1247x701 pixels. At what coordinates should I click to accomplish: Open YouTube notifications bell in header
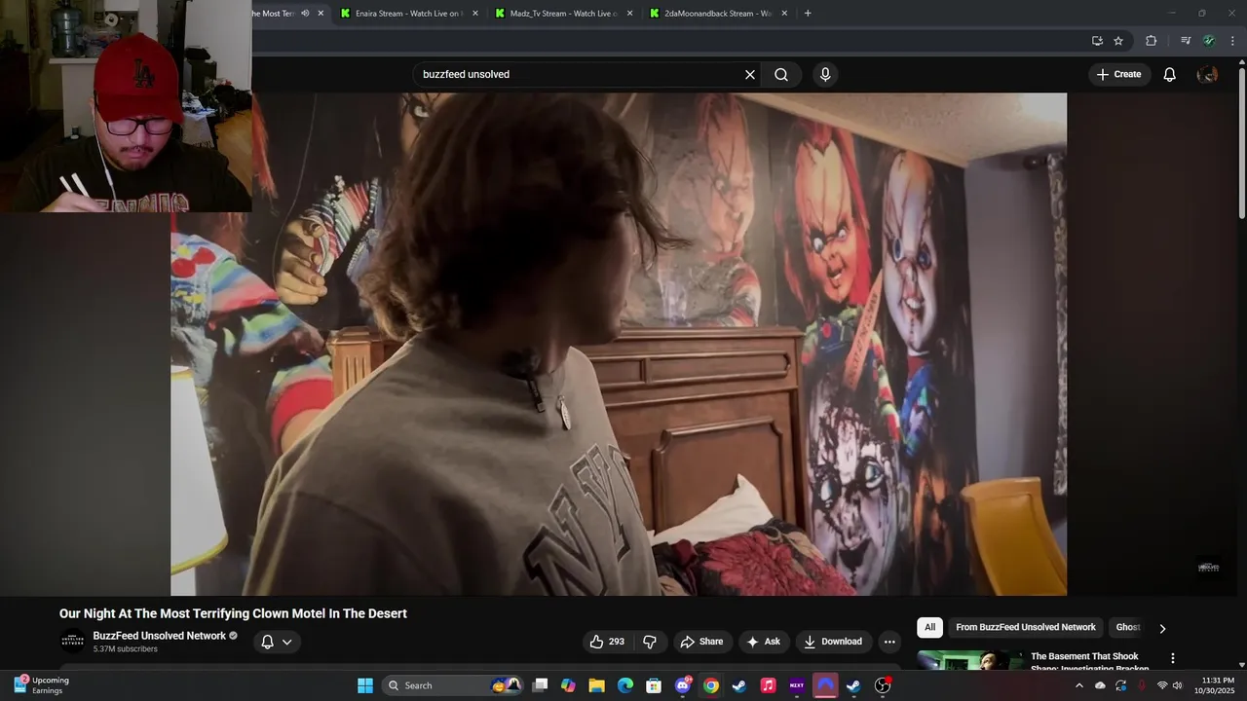pyautogui.click(x=1170, y=75)
